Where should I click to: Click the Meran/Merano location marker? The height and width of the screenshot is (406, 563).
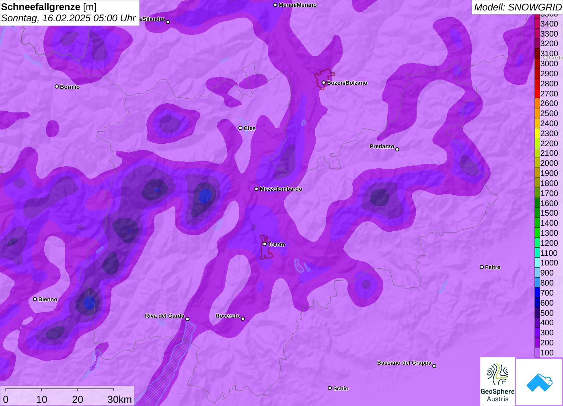click(x=275, y=5)
